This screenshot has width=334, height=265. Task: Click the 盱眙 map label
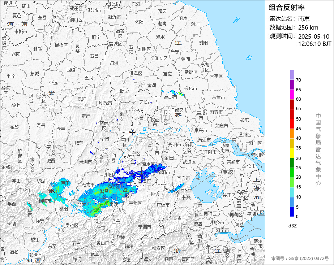[124, 91]
